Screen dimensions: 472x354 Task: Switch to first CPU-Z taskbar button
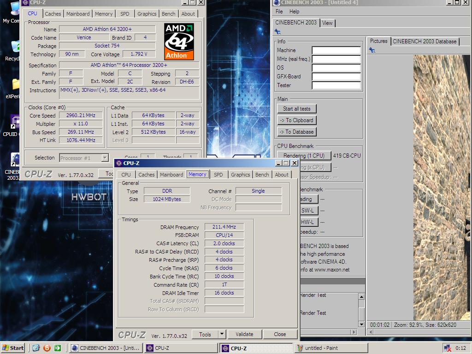tap(181, 348)
